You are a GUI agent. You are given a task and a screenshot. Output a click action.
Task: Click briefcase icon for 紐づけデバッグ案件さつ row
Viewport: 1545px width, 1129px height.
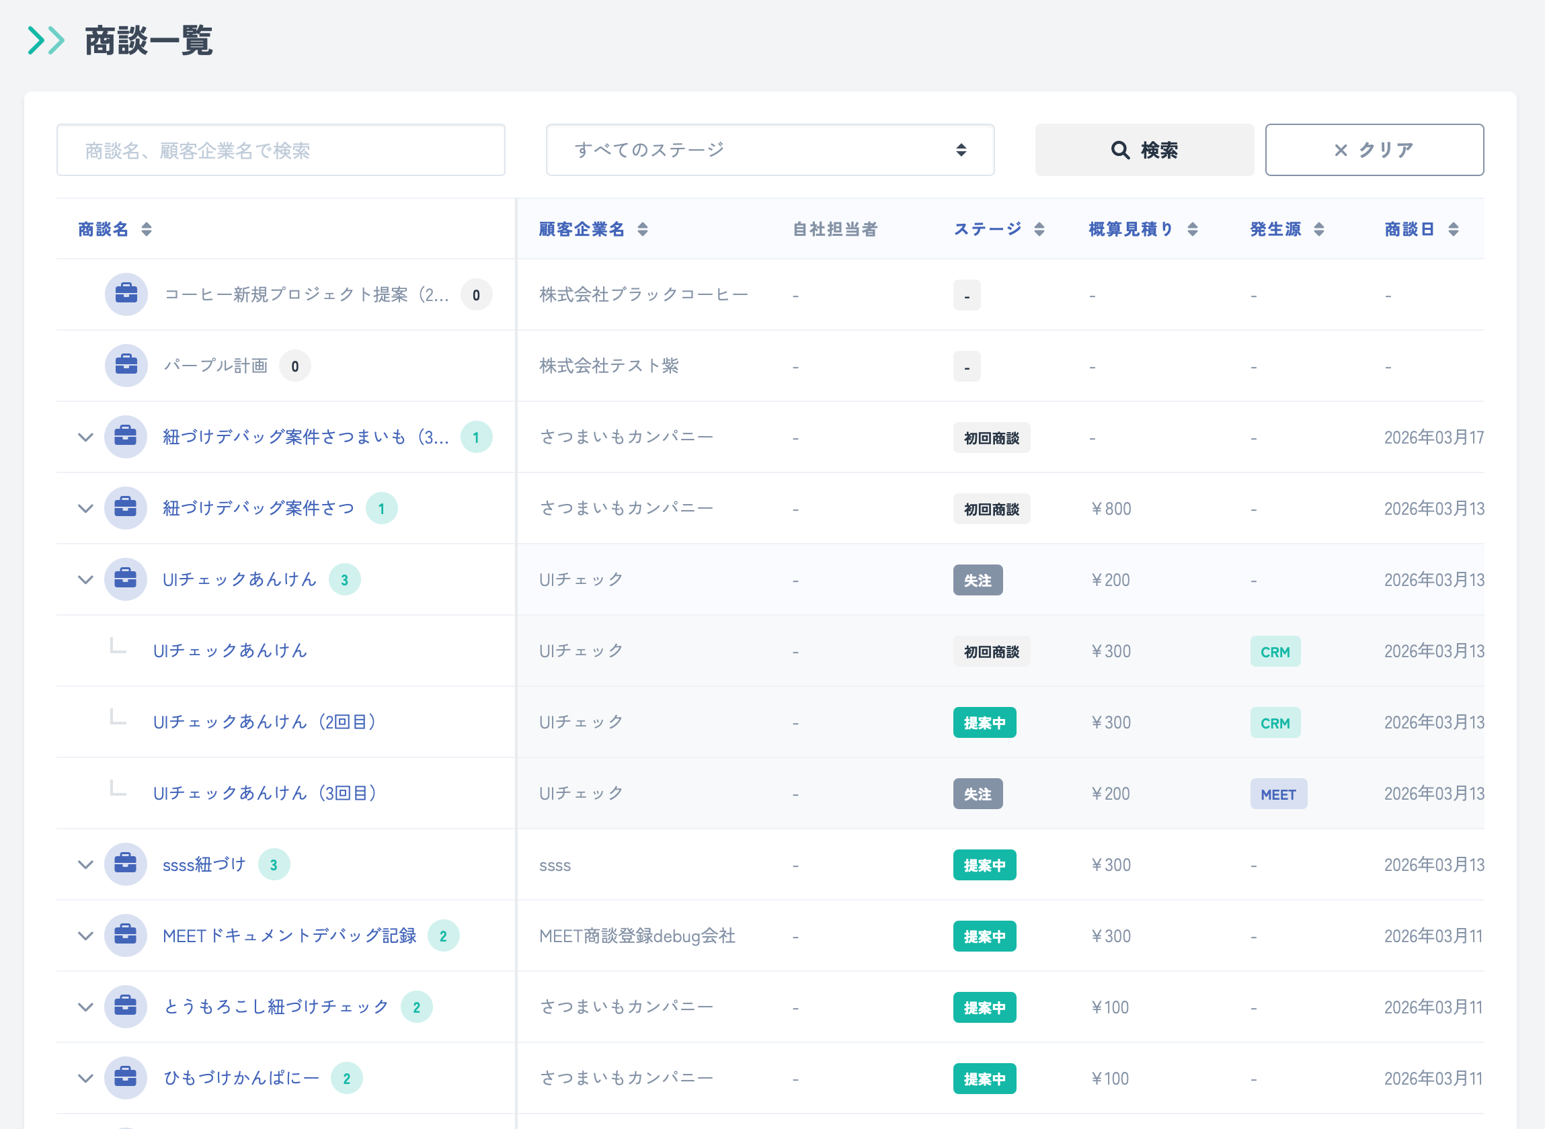(x=126, y=508)
